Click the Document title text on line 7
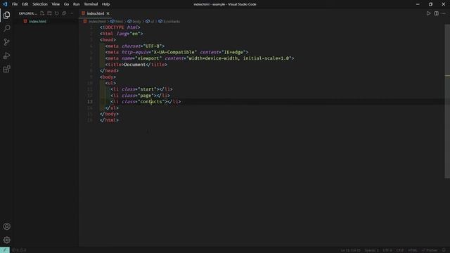450x253 pixels. [x=135, y=65]
